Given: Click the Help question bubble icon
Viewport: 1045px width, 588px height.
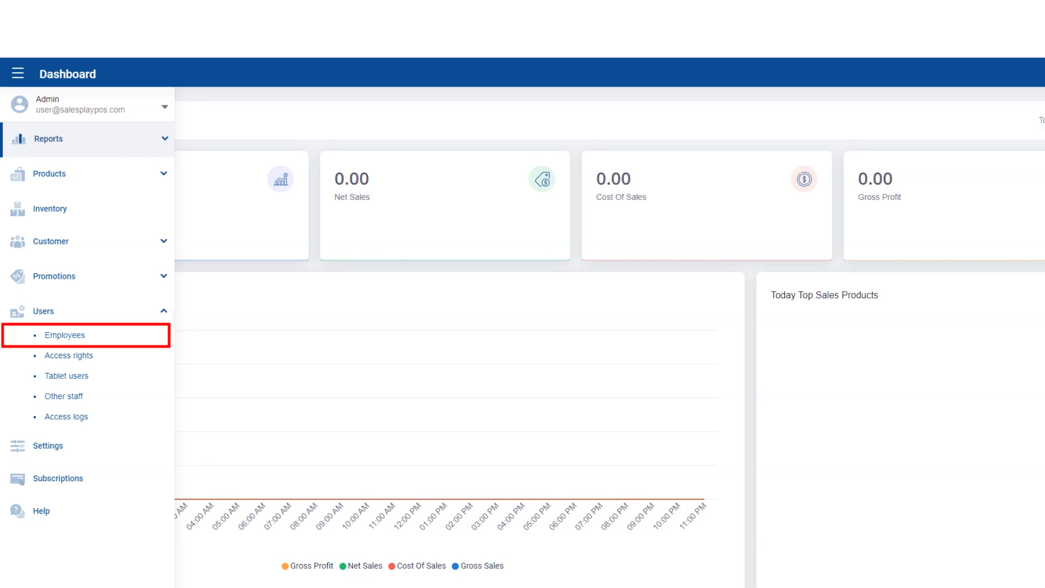Looking at the screenshot, I should (x=17, y=511).
